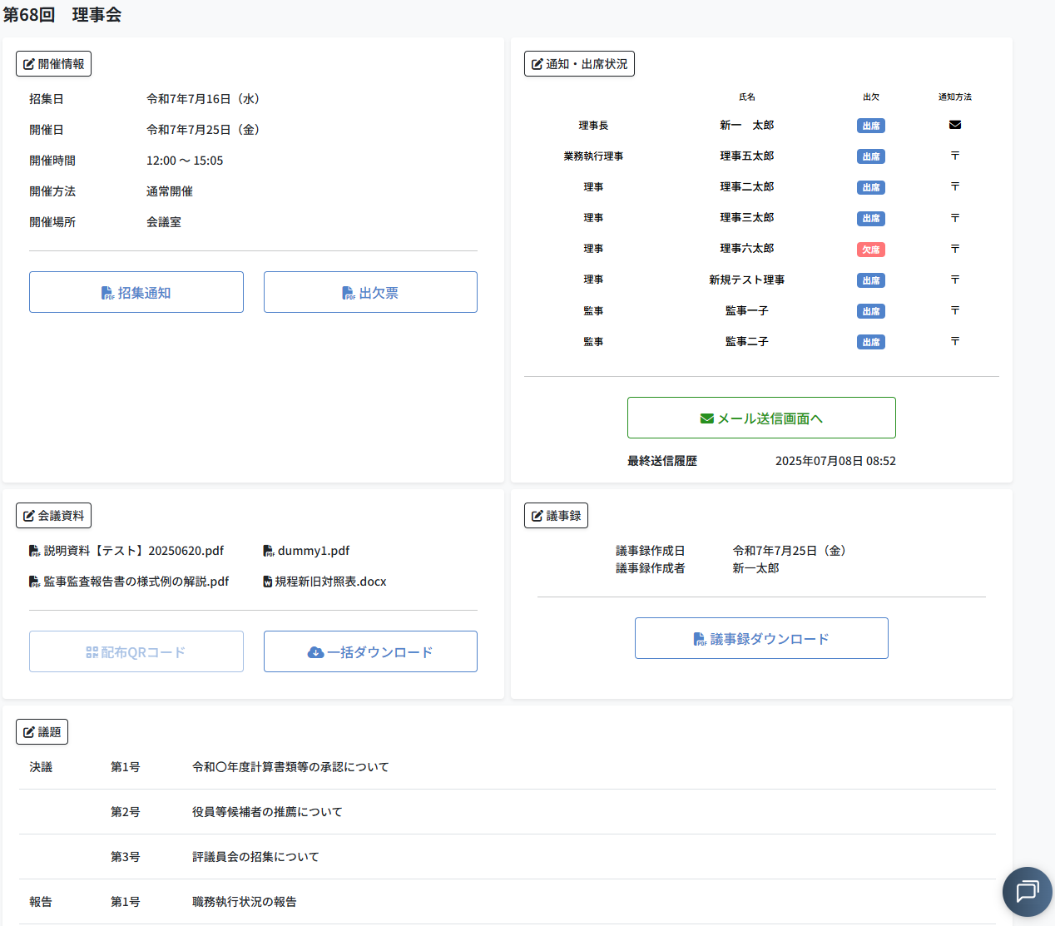The height and width of the screenshot is (926, 1055).
Task: Edit 通知・出席状況 section
Action: pos(579,64)
